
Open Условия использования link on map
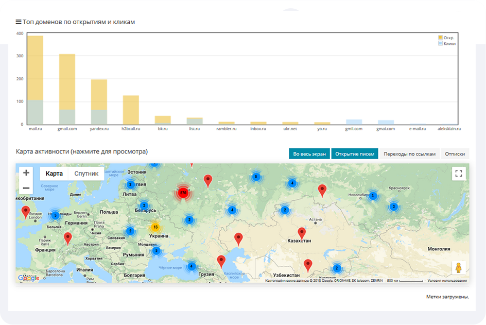point(447,281)
